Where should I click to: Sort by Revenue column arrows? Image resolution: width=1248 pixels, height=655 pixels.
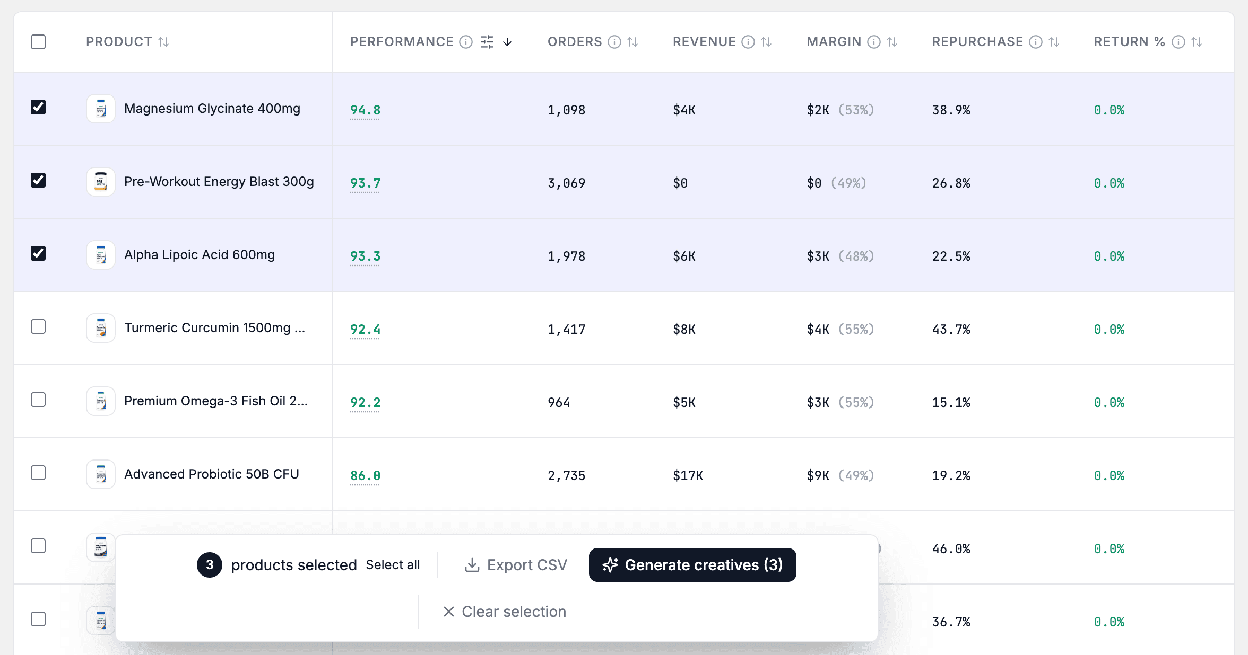click(766, 42)
